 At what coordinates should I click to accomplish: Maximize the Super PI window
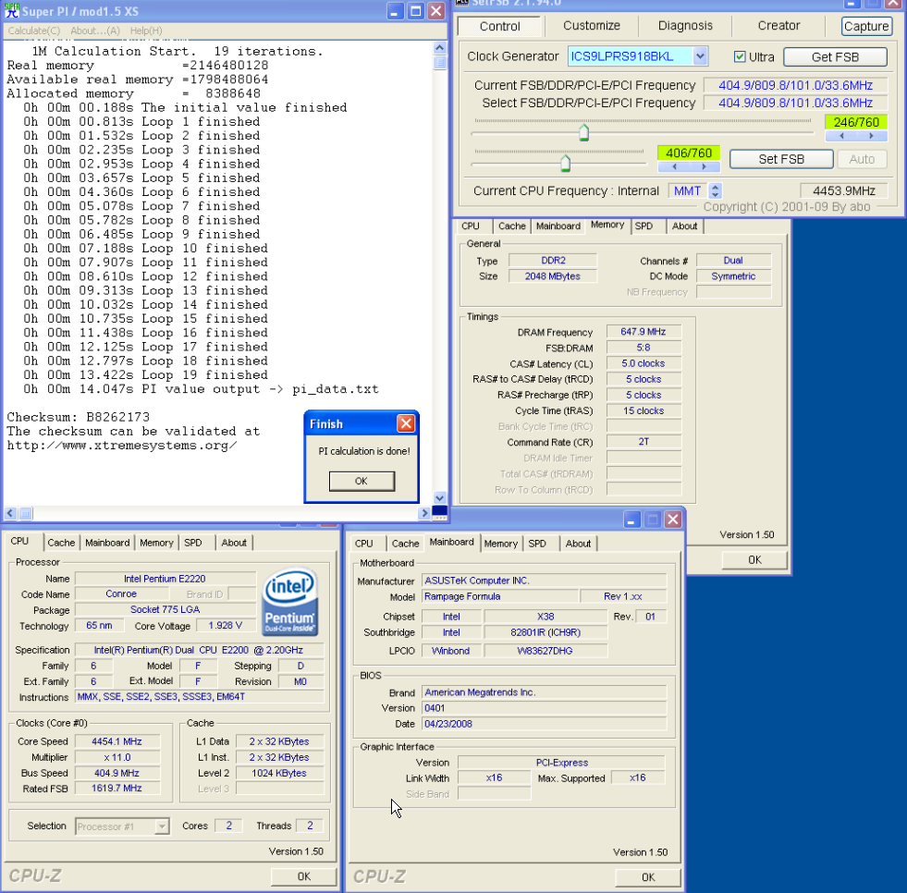coord(415,11)
